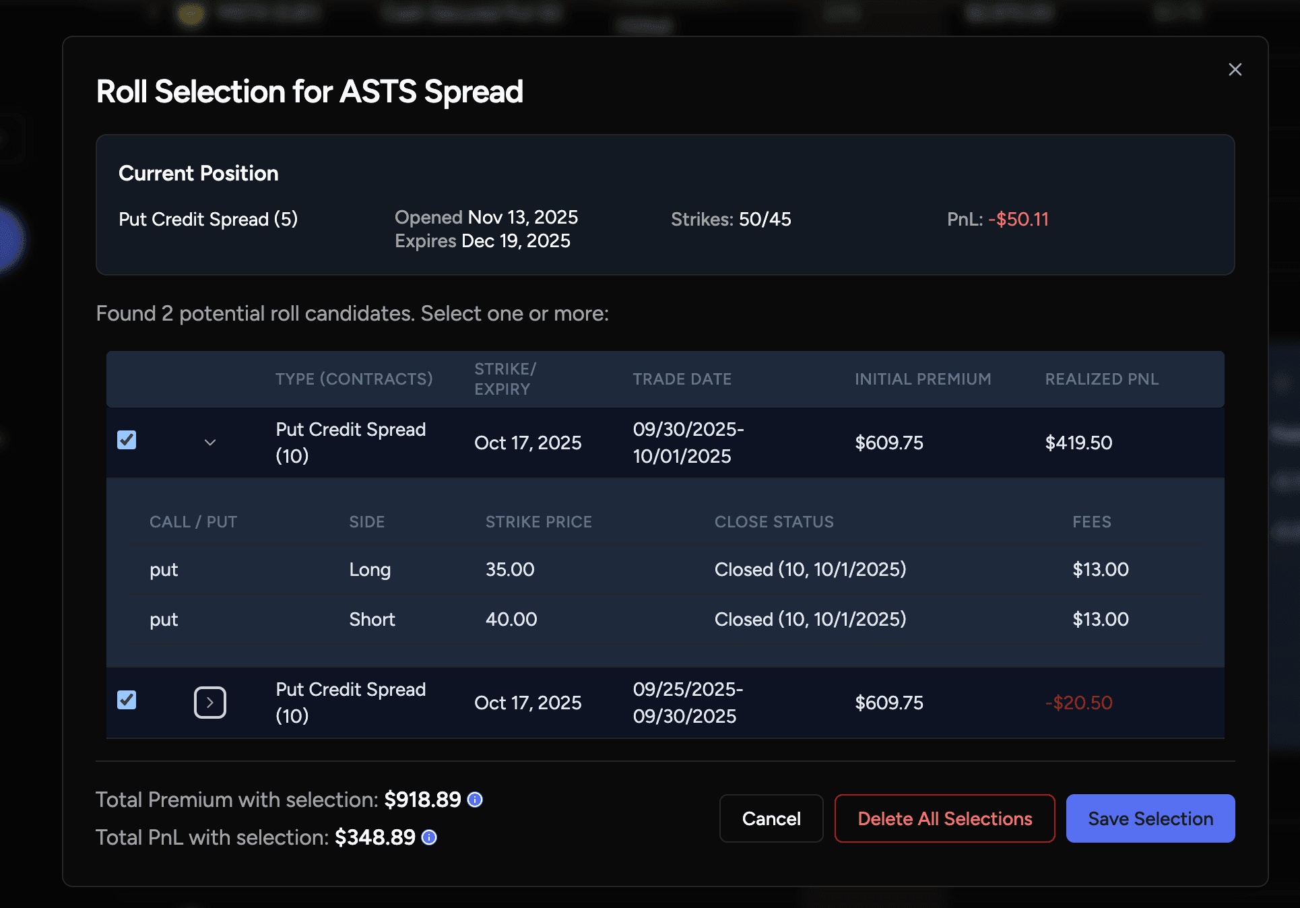Collapse the expanded first candidate row

coord(210,443)
